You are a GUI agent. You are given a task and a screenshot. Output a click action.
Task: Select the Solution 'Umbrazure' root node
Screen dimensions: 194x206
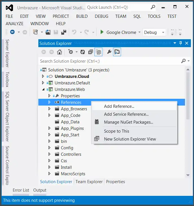(79, 70)
